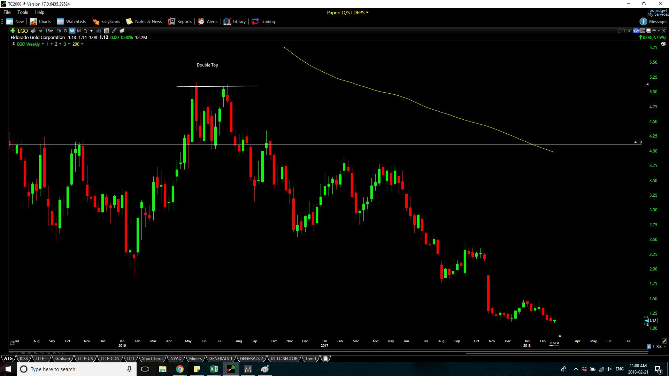Screen dimensions: 669x376
Task: Open the Reports toolbar item
Action: pyautogui.click(x=180, y=22)
